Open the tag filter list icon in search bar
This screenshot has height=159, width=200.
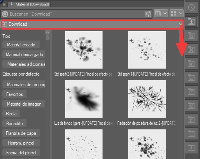(148, 14)
